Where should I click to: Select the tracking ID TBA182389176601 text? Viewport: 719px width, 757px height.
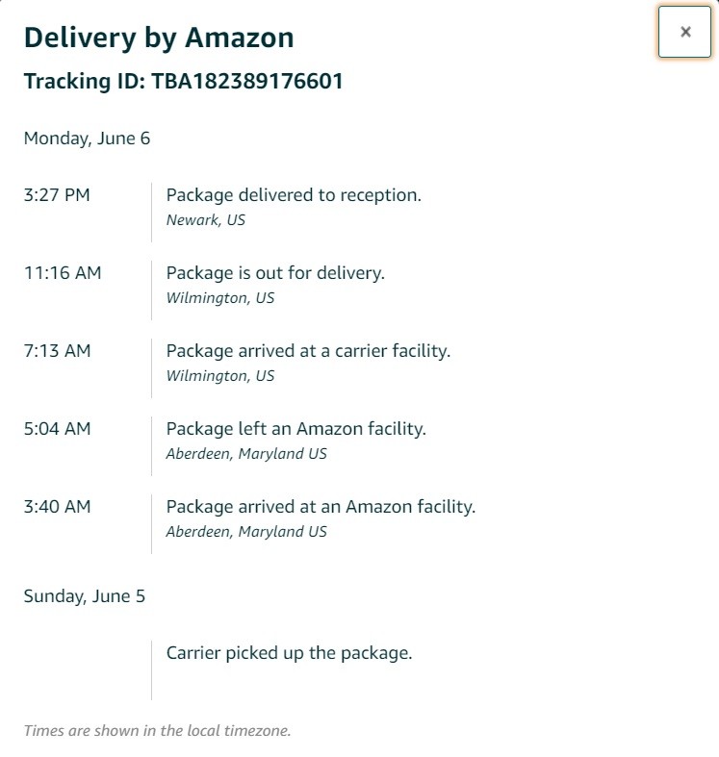[x=247, y=81]
